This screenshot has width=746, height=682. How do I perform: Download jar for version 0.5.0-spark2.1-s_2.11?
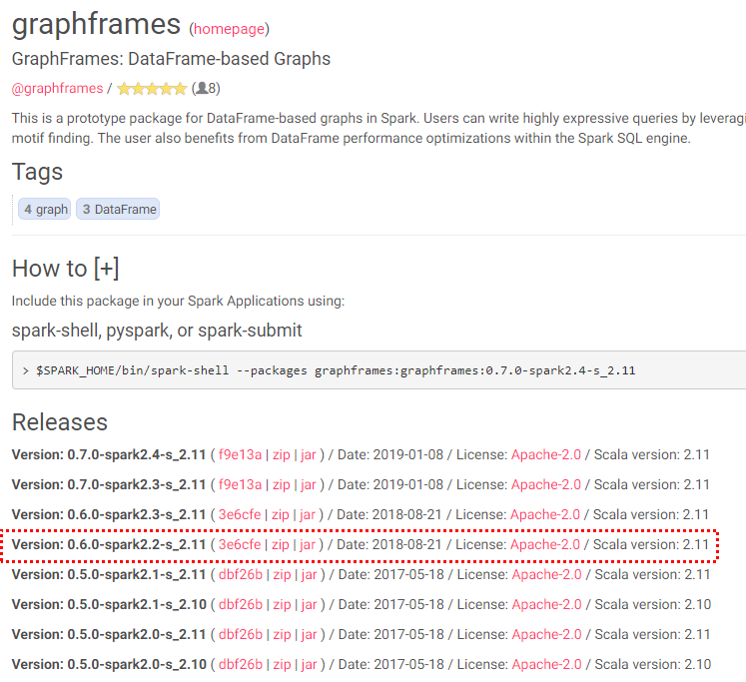310,574
